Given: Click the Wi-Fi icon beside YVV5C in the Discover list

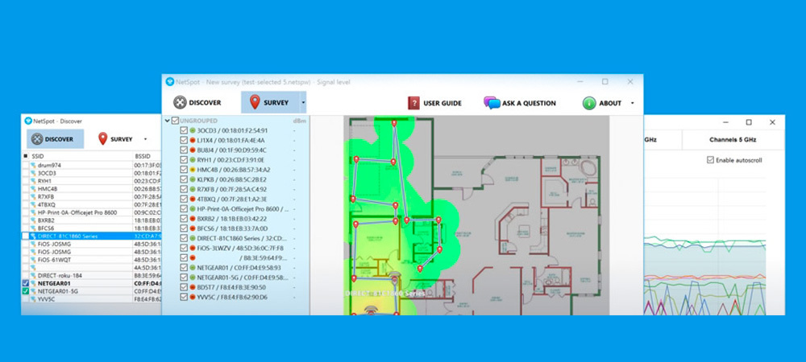Looking at the screenshot, I should click(33, 299).
